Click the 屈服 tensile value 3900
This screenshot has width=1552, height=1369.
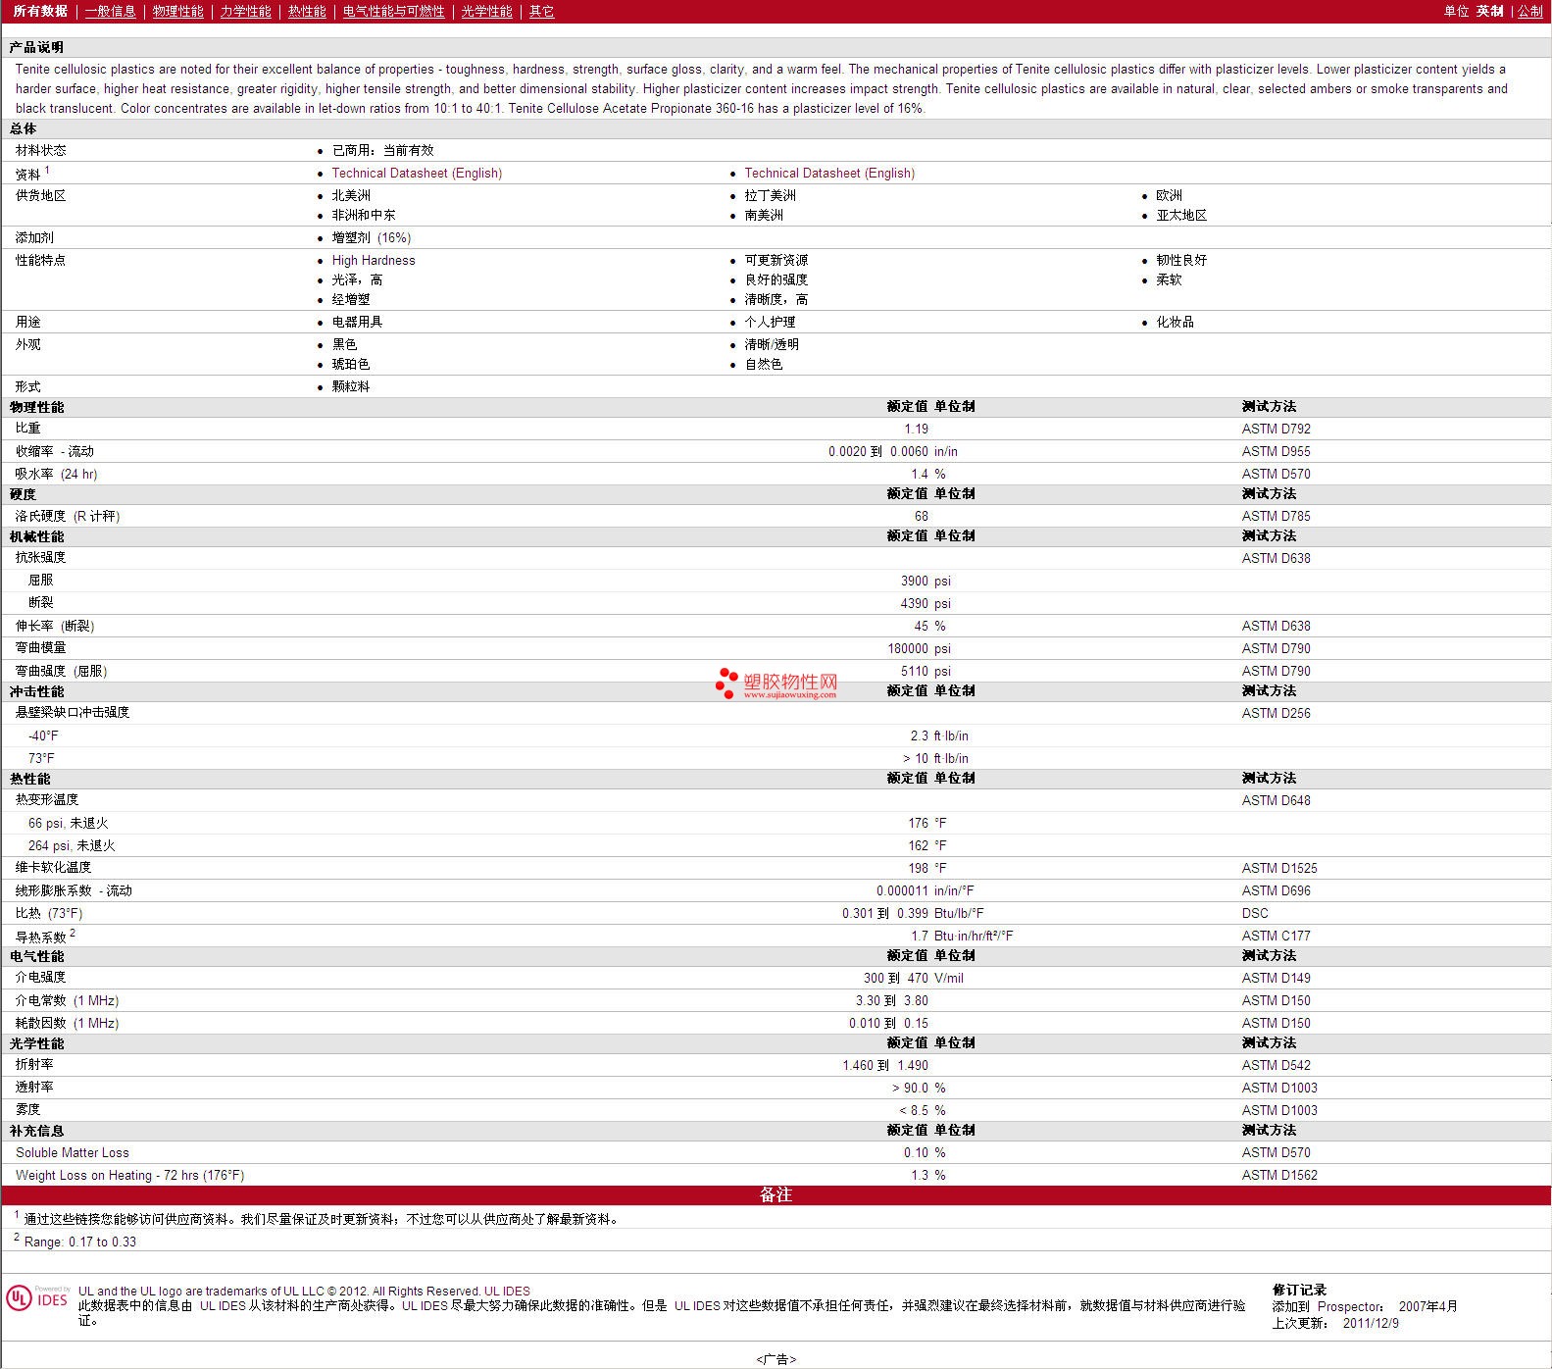coord(914,581)
